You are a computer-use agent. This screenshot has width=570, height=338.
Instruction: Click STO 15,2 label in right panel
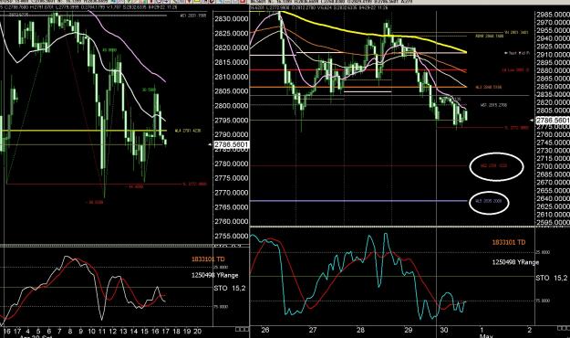coord(552,278)
